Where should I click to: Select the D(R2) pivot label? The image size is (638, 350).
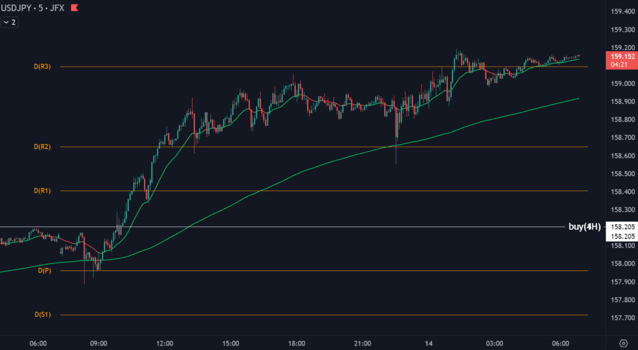(42, 147)
